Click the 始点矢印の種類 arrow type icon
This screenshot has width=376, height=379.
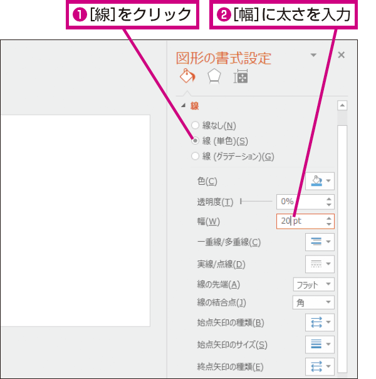(316, 322)
